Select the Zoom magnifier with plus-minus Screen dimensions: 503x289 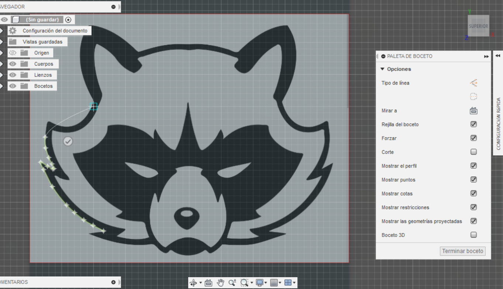tap(232, 283)
